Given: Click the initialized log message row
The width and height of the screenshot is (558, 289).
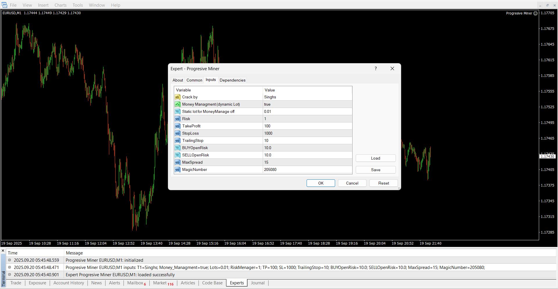Looking at the screenshot, I should tap(104, 260).
